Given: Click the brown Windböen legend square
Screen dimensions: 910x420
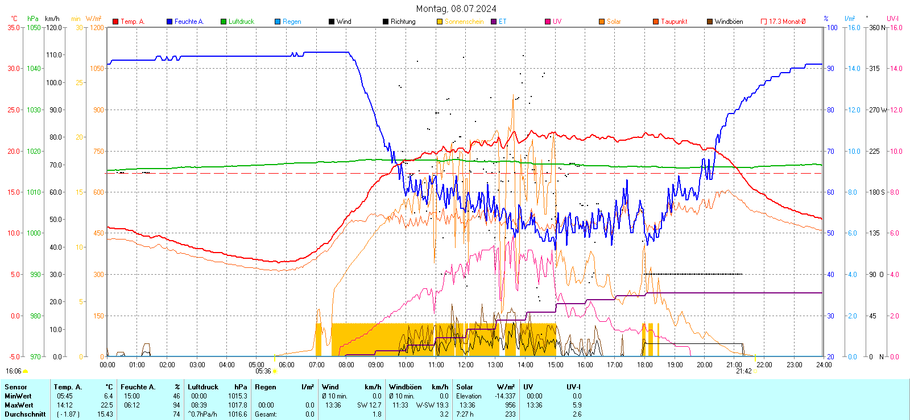Looking at the screenshot, I should tap(710, 22).
